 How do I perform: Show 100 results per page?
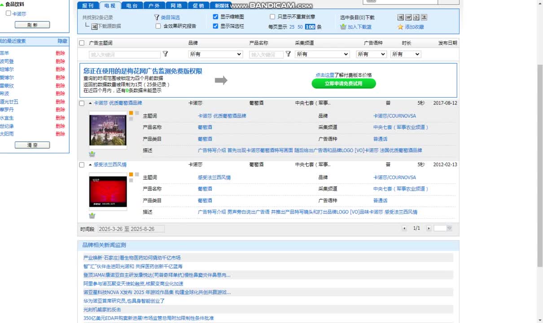(x=310, y=27)
